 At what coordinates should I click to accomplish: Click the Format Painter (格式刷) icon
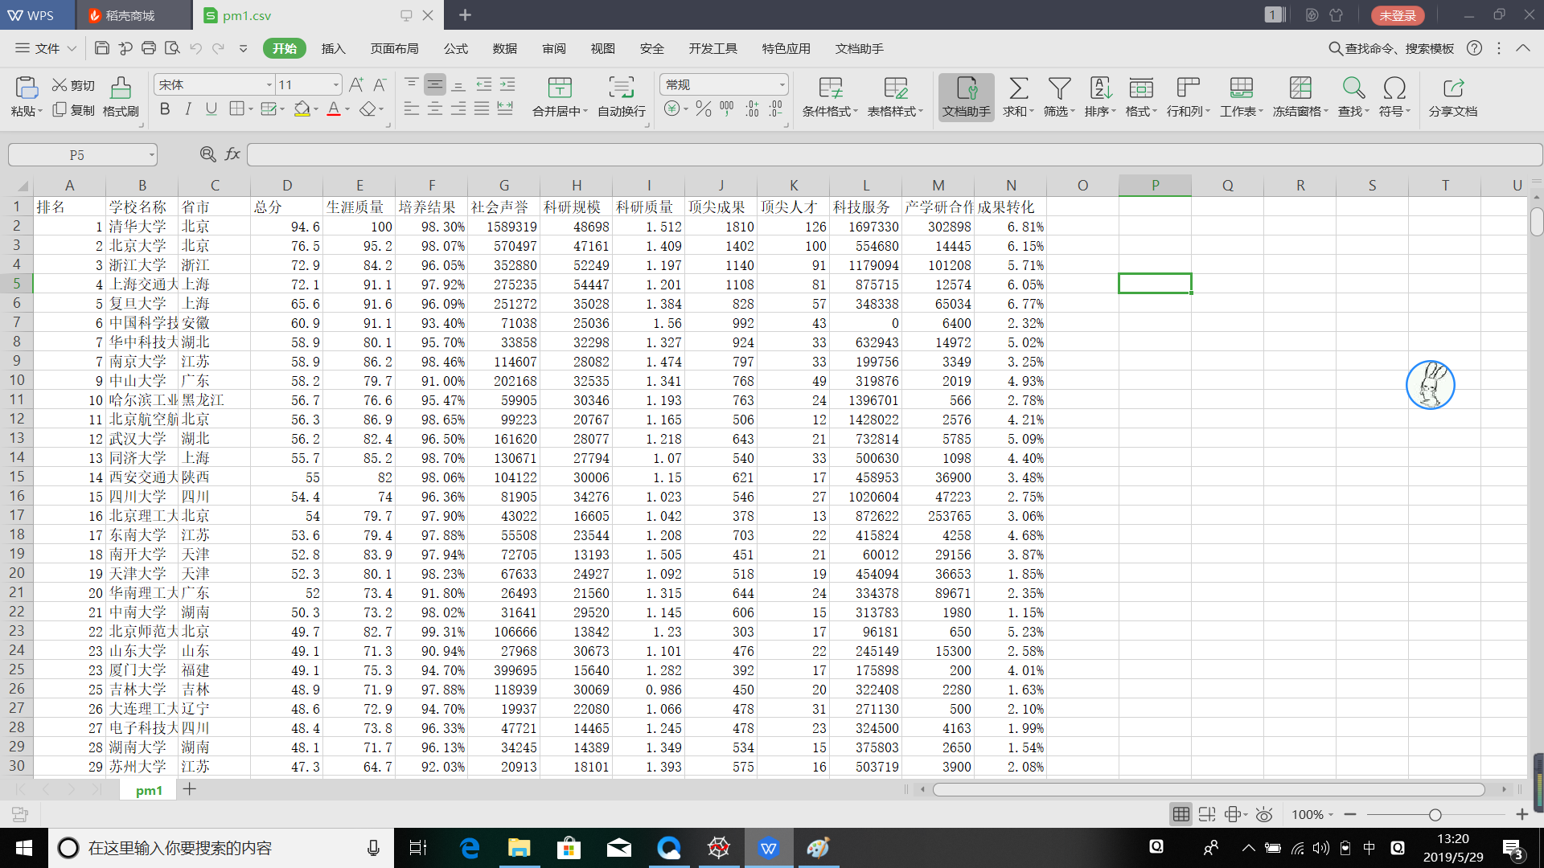pyautogui.click(x=121, y=88)
